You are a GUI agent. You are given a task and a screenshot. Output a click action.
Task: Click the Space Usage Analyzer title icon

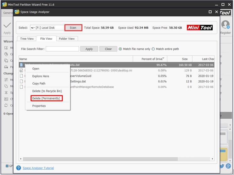point(17,12)
